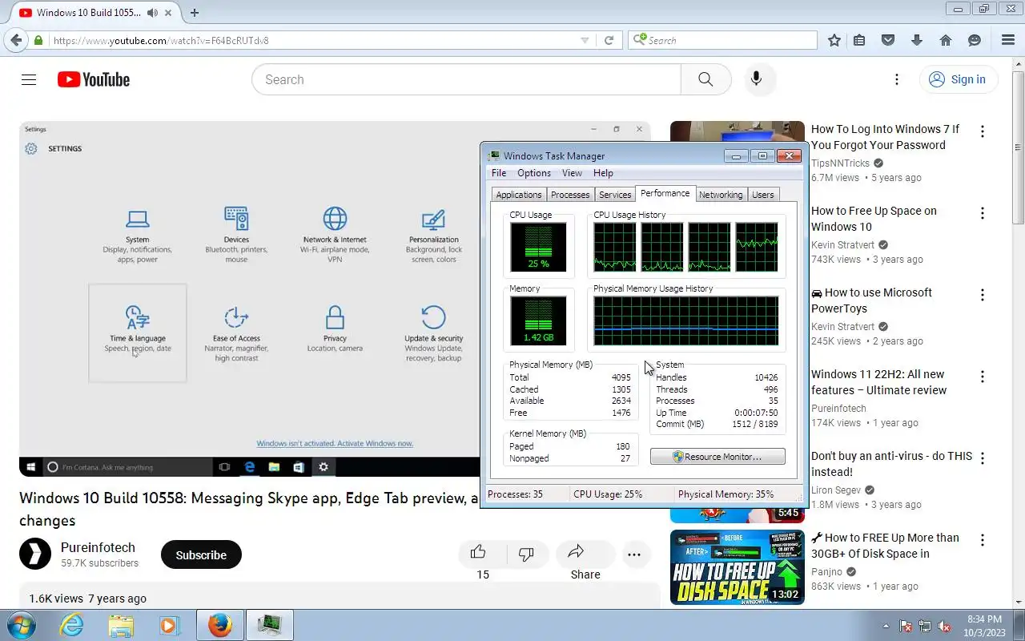The width and height of the screenshot is (1025, 641).
Task: Open Windows Explorer from taskbar
Action: click(x=121, y=625)
